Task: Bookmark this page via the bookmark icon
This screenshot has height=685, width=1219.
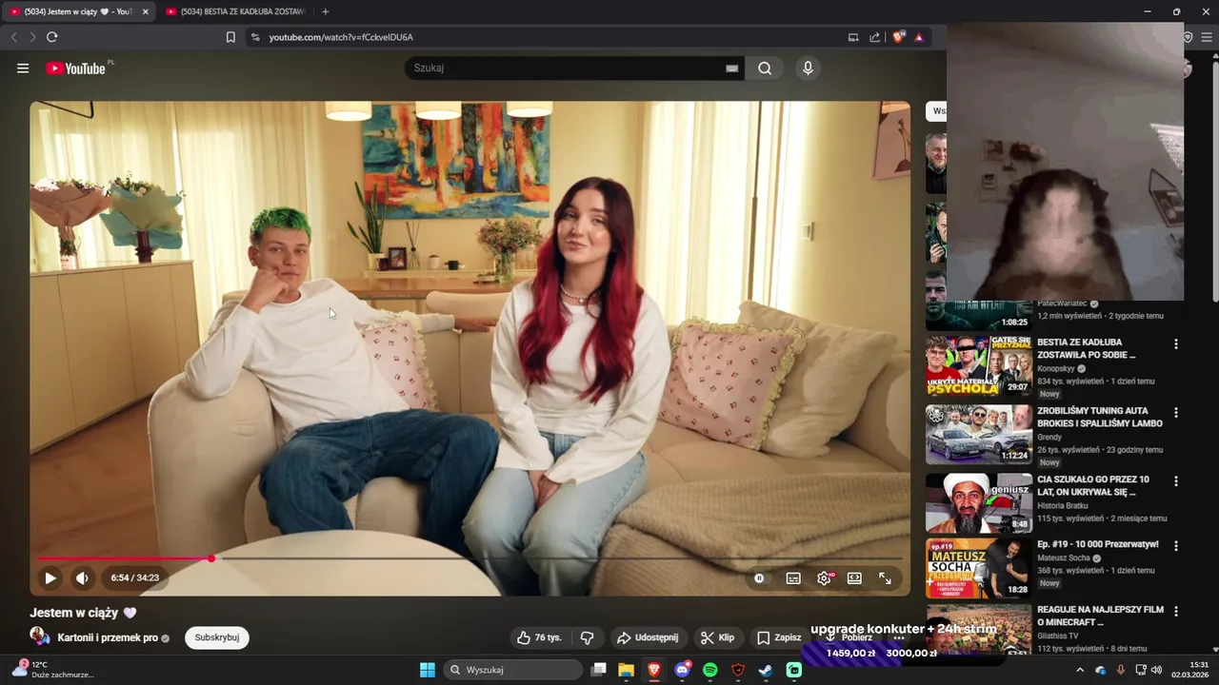Action: 230,37
